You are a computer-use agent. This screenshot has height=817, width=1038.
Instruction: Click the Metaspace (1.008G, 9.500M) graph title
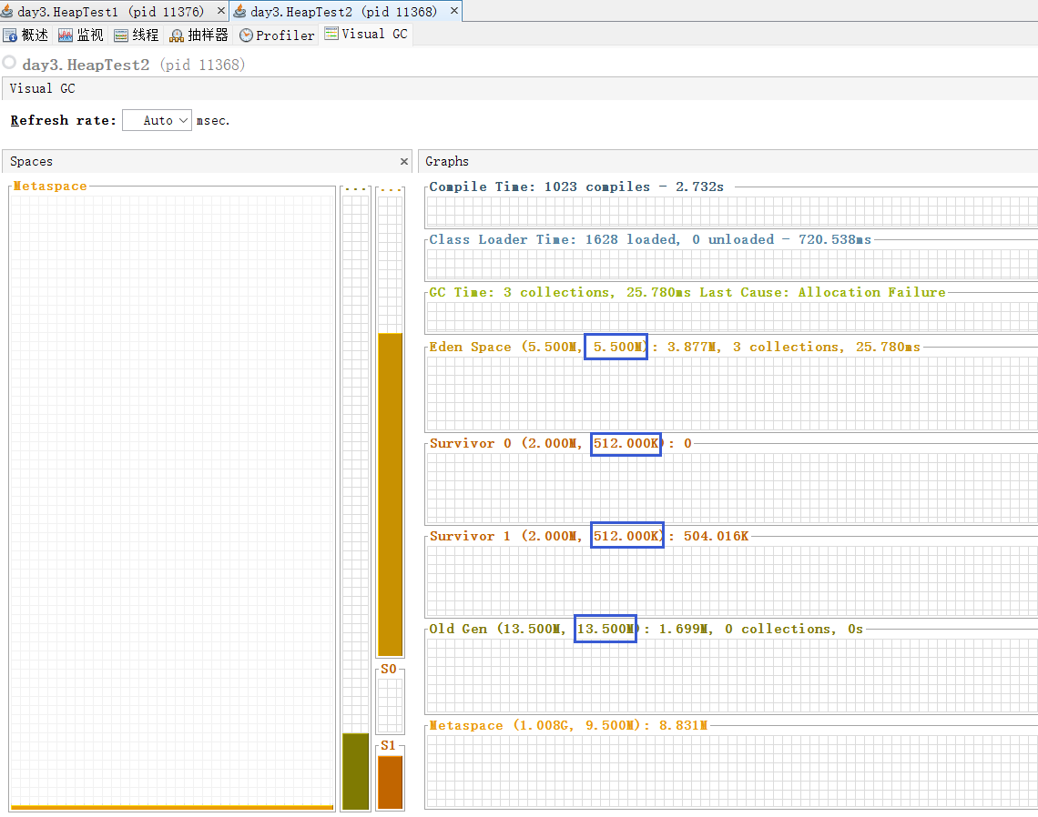point(568,726)
